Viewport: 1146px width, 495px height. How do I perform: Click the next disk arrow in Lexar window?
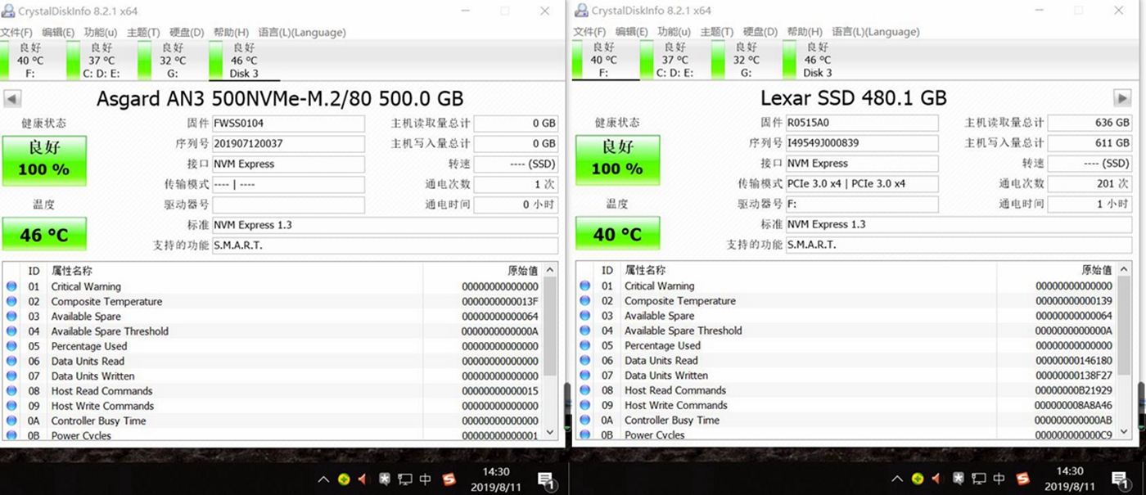(1123, 98)
